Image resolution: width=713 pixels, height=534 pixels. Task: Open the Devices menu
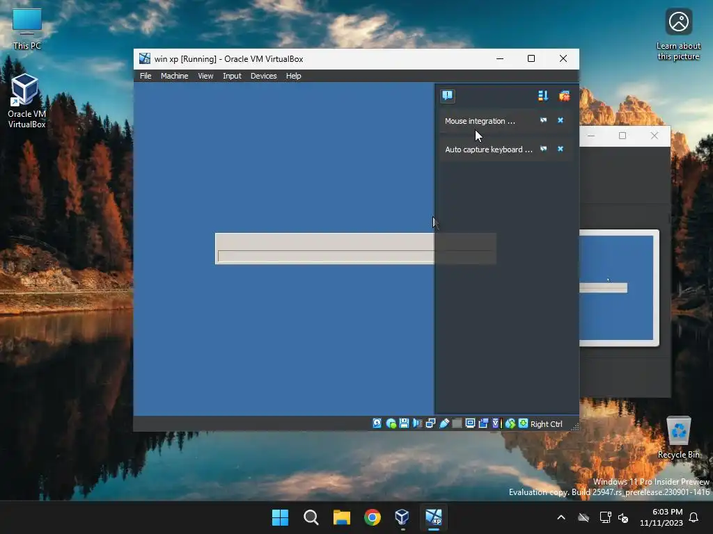tap(263, 76)
